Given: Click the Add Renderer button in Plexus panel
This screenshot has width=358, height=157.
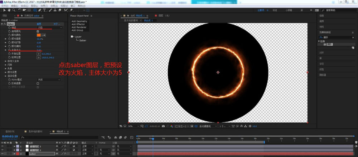Looking at the screenshot, I should (x=79, y=27).
